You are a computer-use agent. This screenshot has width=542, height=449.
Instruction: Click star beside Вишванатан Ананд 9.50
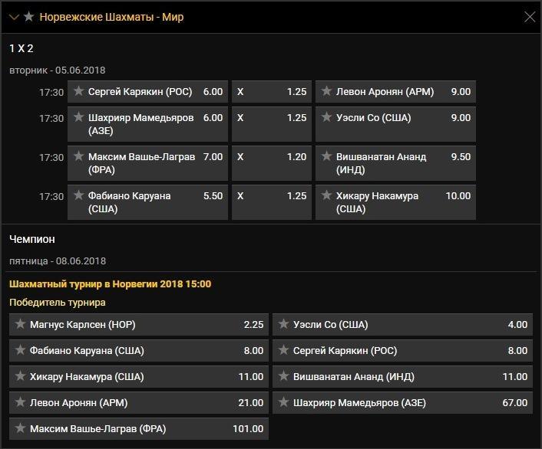click(326, 157)
